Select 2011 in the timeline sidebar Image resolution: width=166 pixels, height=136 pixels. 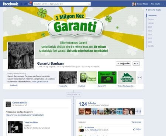pyautogui.click(x=150, y=31)
